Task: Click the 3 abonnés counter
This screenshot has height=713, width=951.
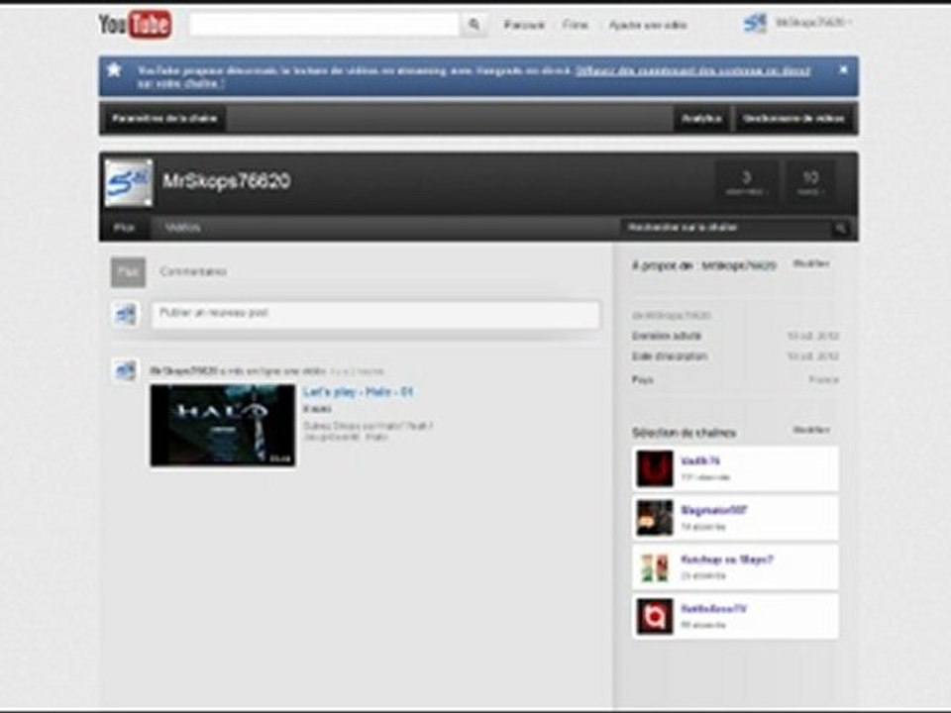Action: tap(746, 182)
